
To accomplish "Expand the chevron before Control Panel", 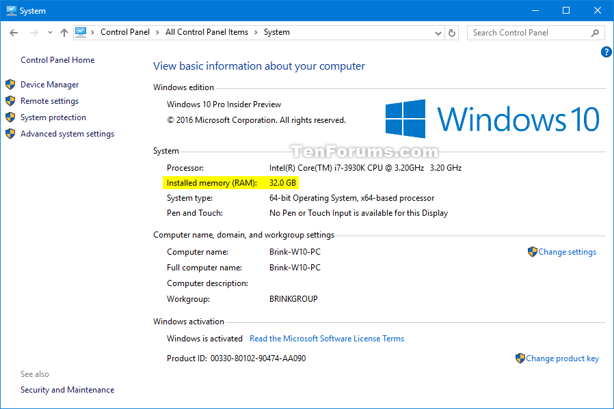I will coord(93,33).
